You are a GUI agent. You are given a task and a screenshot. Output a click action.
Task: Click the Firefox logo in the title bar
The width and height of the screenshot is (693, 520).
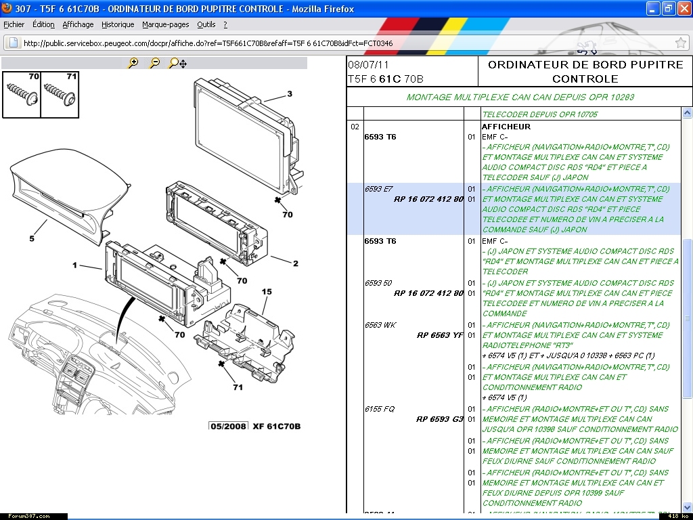[x=7, y=8]
